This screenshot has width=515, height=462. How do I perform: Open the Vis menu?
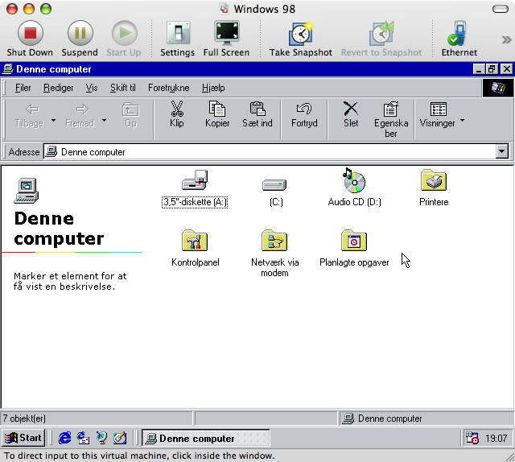tap(92, 88)
